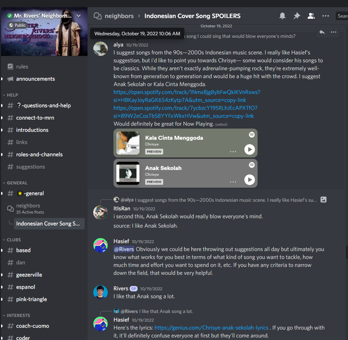348x340 pixels.
Task: Open Spotify logo on Kala Cinta Menggoda
Action: [x=251, y=135]
